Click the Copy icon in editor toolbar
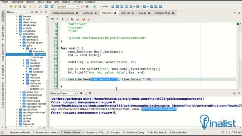The height and width of the screenshot is (136, 242). 67,19
